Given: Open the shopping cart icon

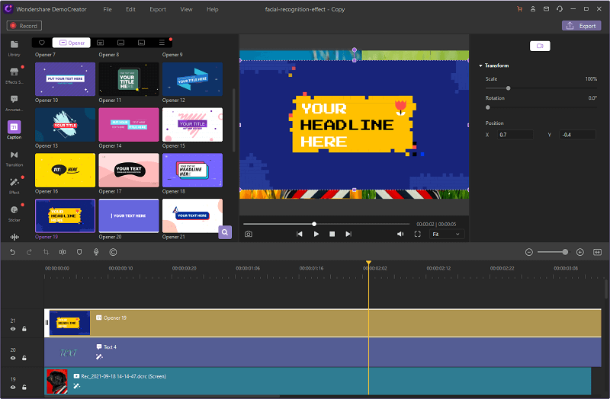Looking at the screenshot, I should pyautogui.click(x=519, y=9).
